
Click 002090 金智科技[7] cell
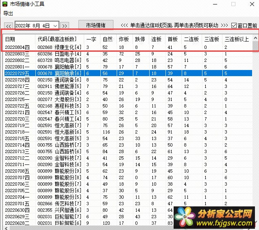(x=59, y=158)
